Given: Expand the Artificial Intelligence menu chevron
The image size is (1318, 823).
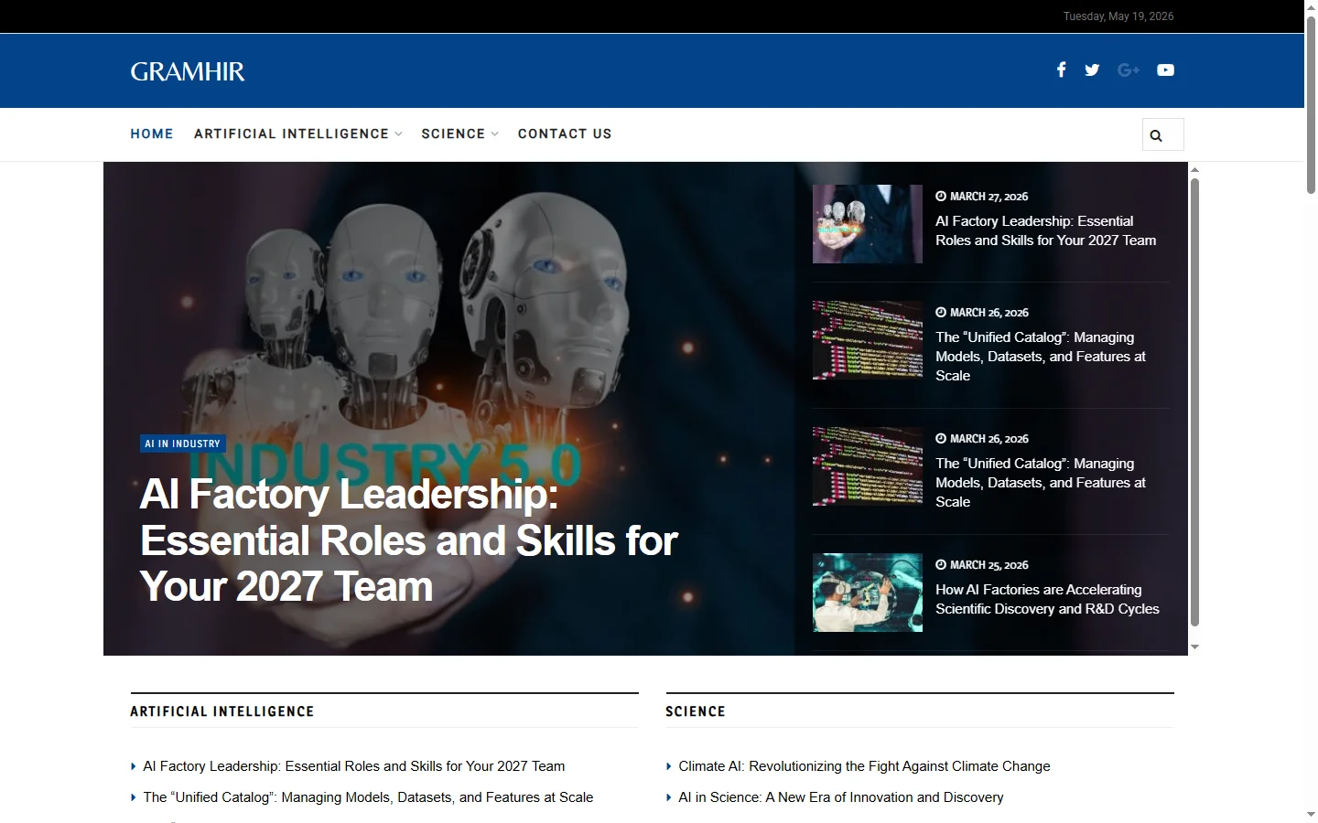Looking at the screenshot, I should tap(399, 134).
